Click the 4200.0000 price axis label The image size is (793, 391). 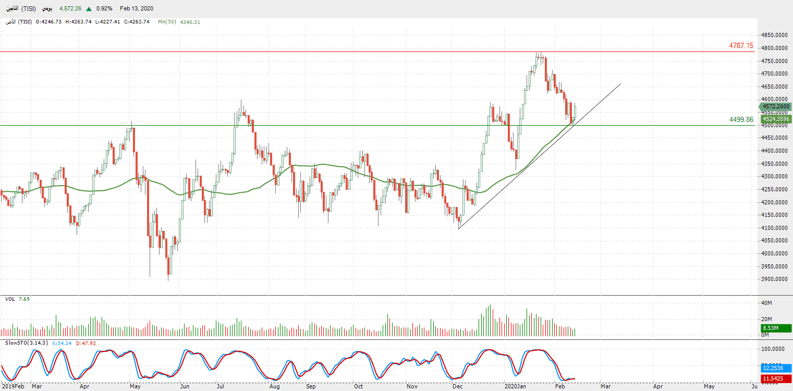(x=774, y=202)
